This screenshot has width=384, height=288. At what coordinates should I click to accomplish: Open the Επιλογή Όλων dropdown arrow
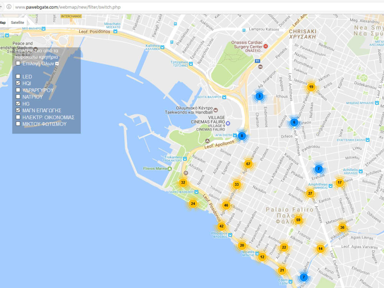point(56,63)
